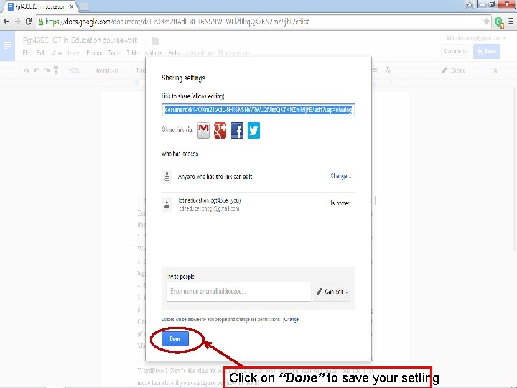Viewport: 517px width, 388px height.
Task: Open the Table menu in Docs
Action: click(133, 52)
